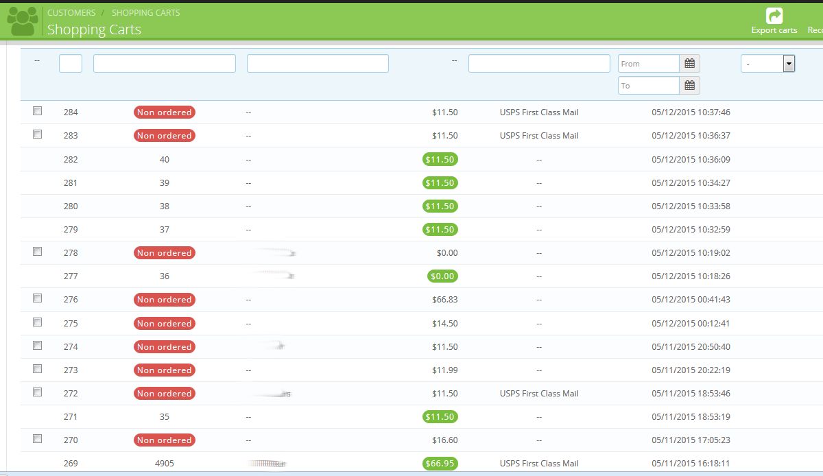
Task: Click the Shopping Carts page title
Action: (x=94, y=29)
